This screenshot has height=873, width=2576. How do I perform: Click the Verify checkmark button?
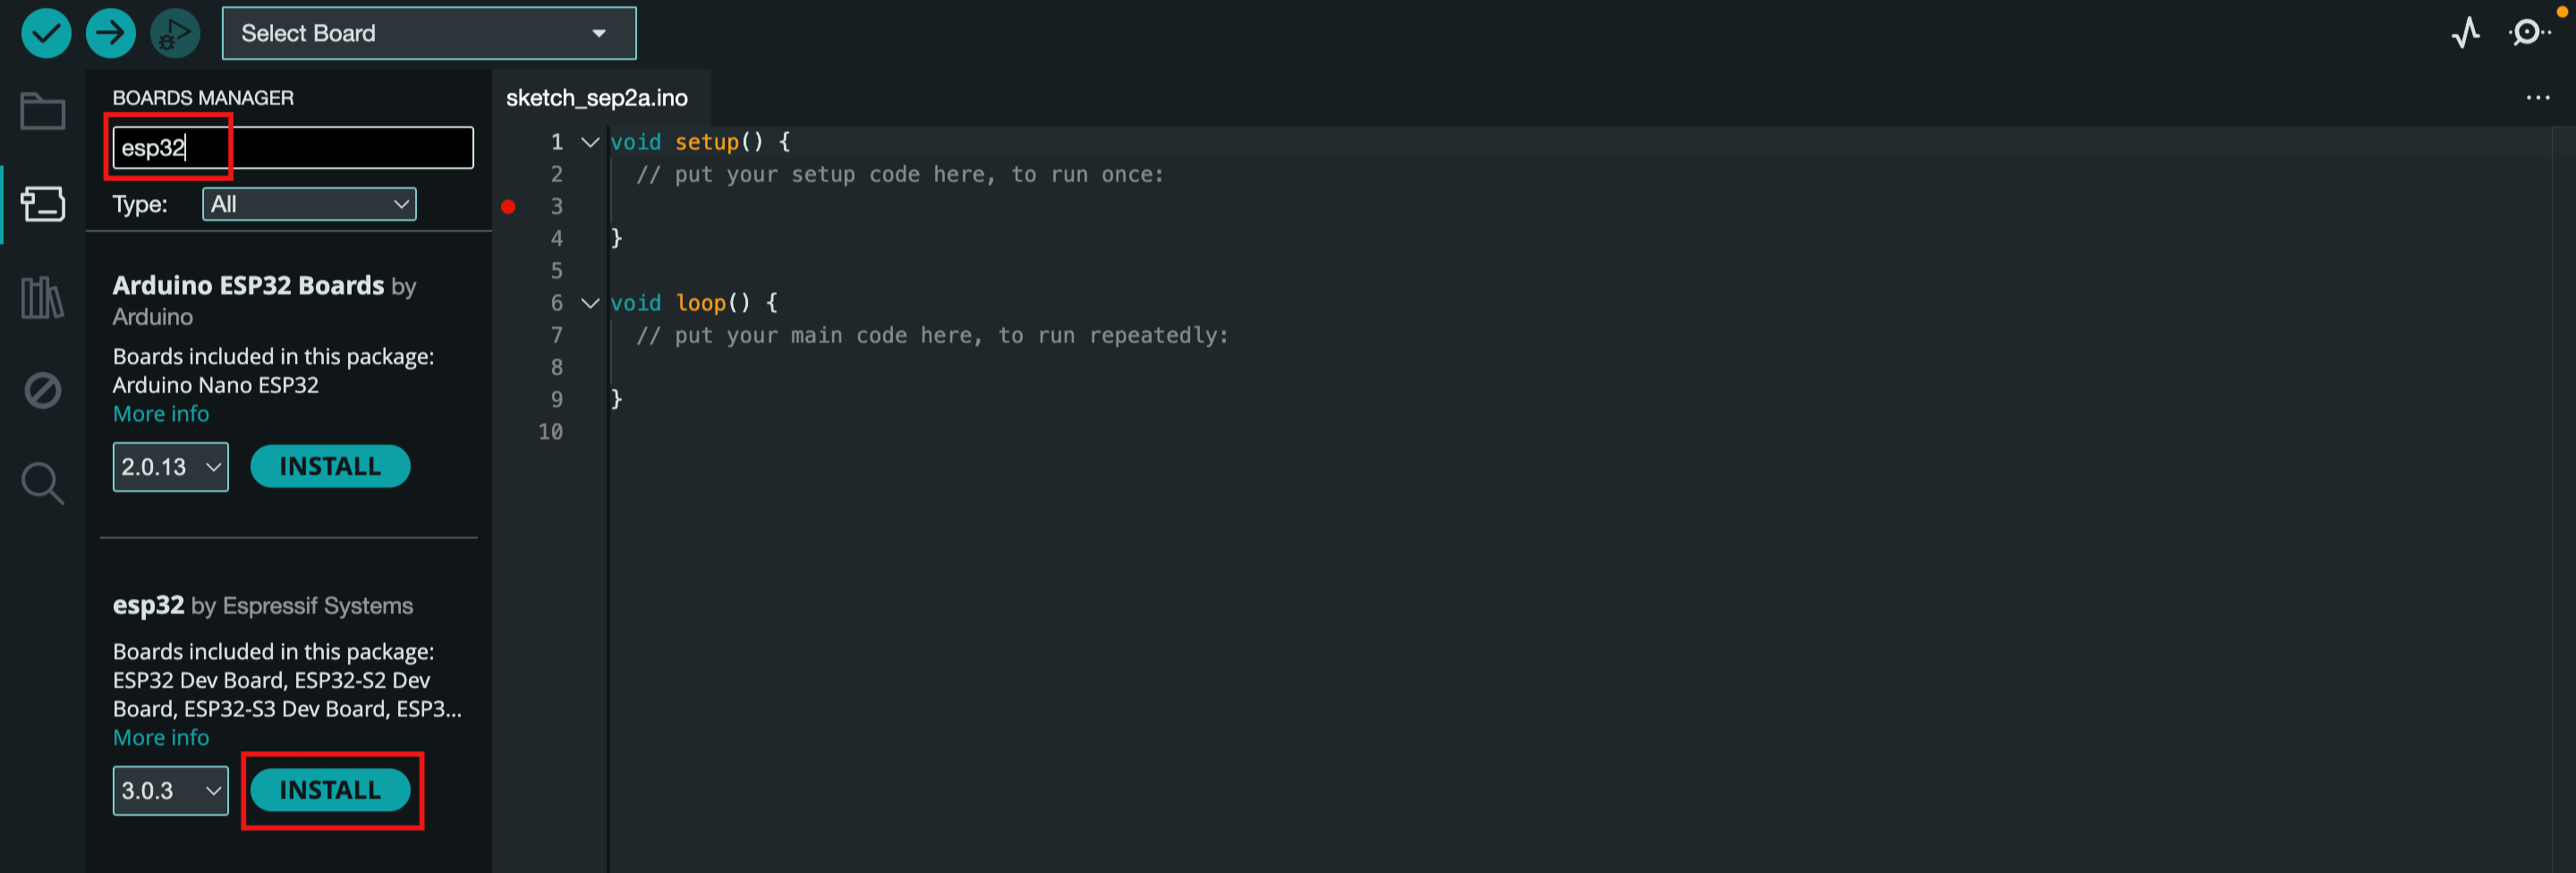[46, 33]
